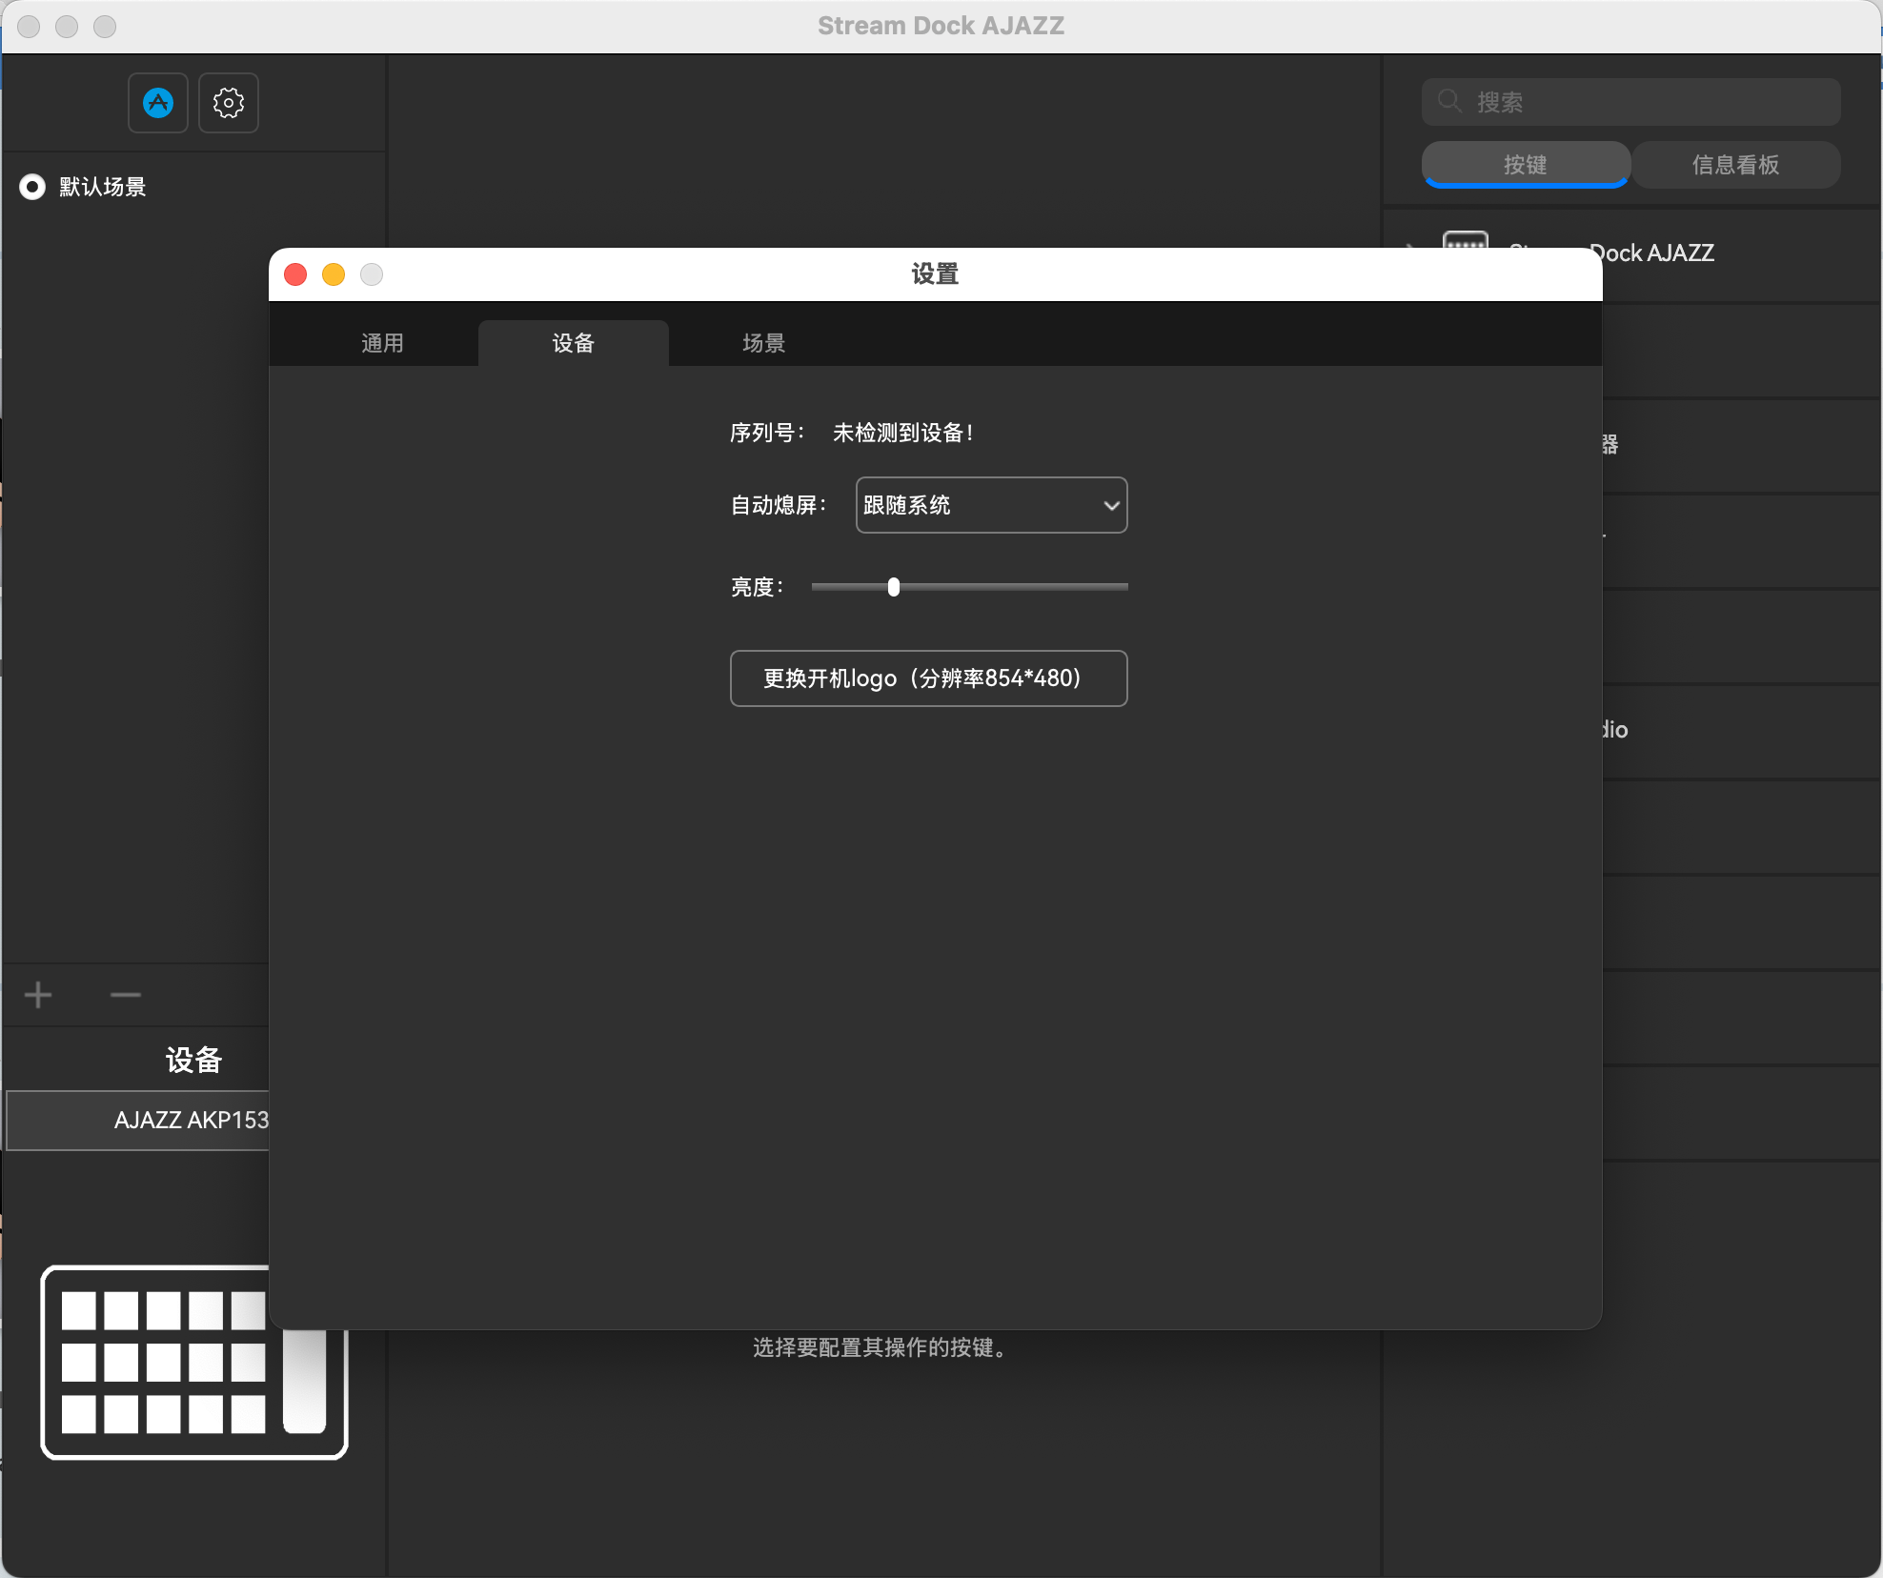Screen dimensions: 1883x1578
Task: Click the 搜索 search field
Action: 1630,102
